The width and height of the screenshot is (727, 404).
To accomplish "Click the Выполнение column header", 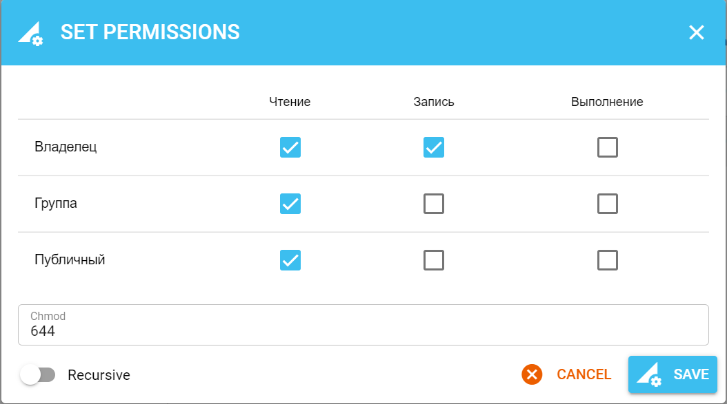I will tap(607, 102).
